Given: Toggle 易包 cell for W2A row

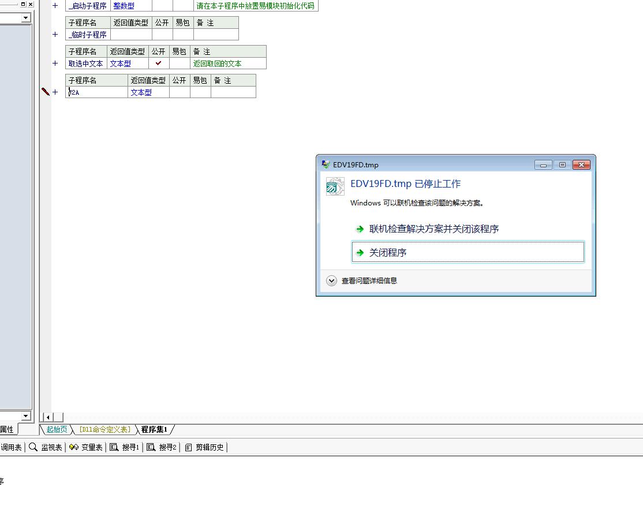Looking at the screenshot, I should [200, 92].
